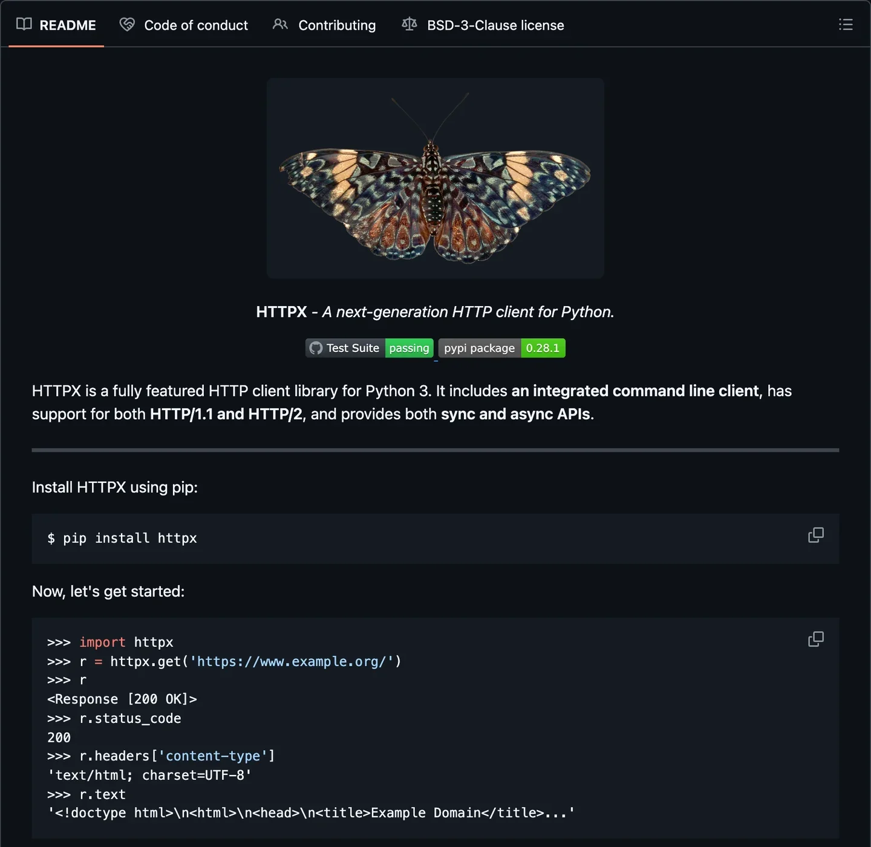Click the book icon beside README
This screenshot has height=847, width=871.
[x=24, y=24]
